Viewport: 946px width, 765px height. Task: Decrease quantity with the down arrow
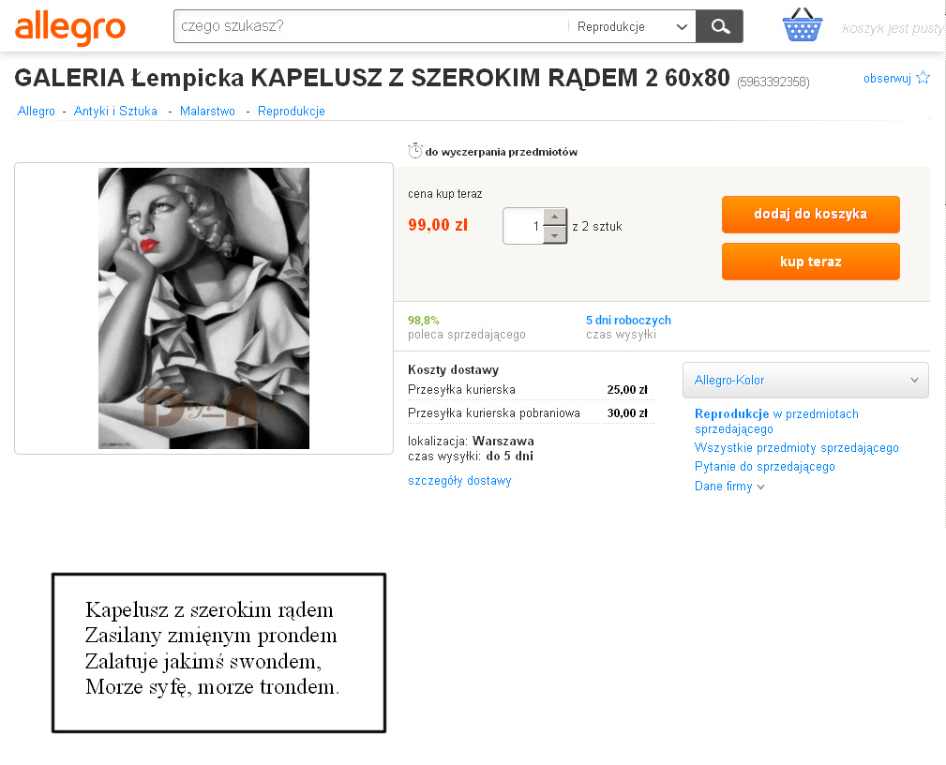(554, 235)
